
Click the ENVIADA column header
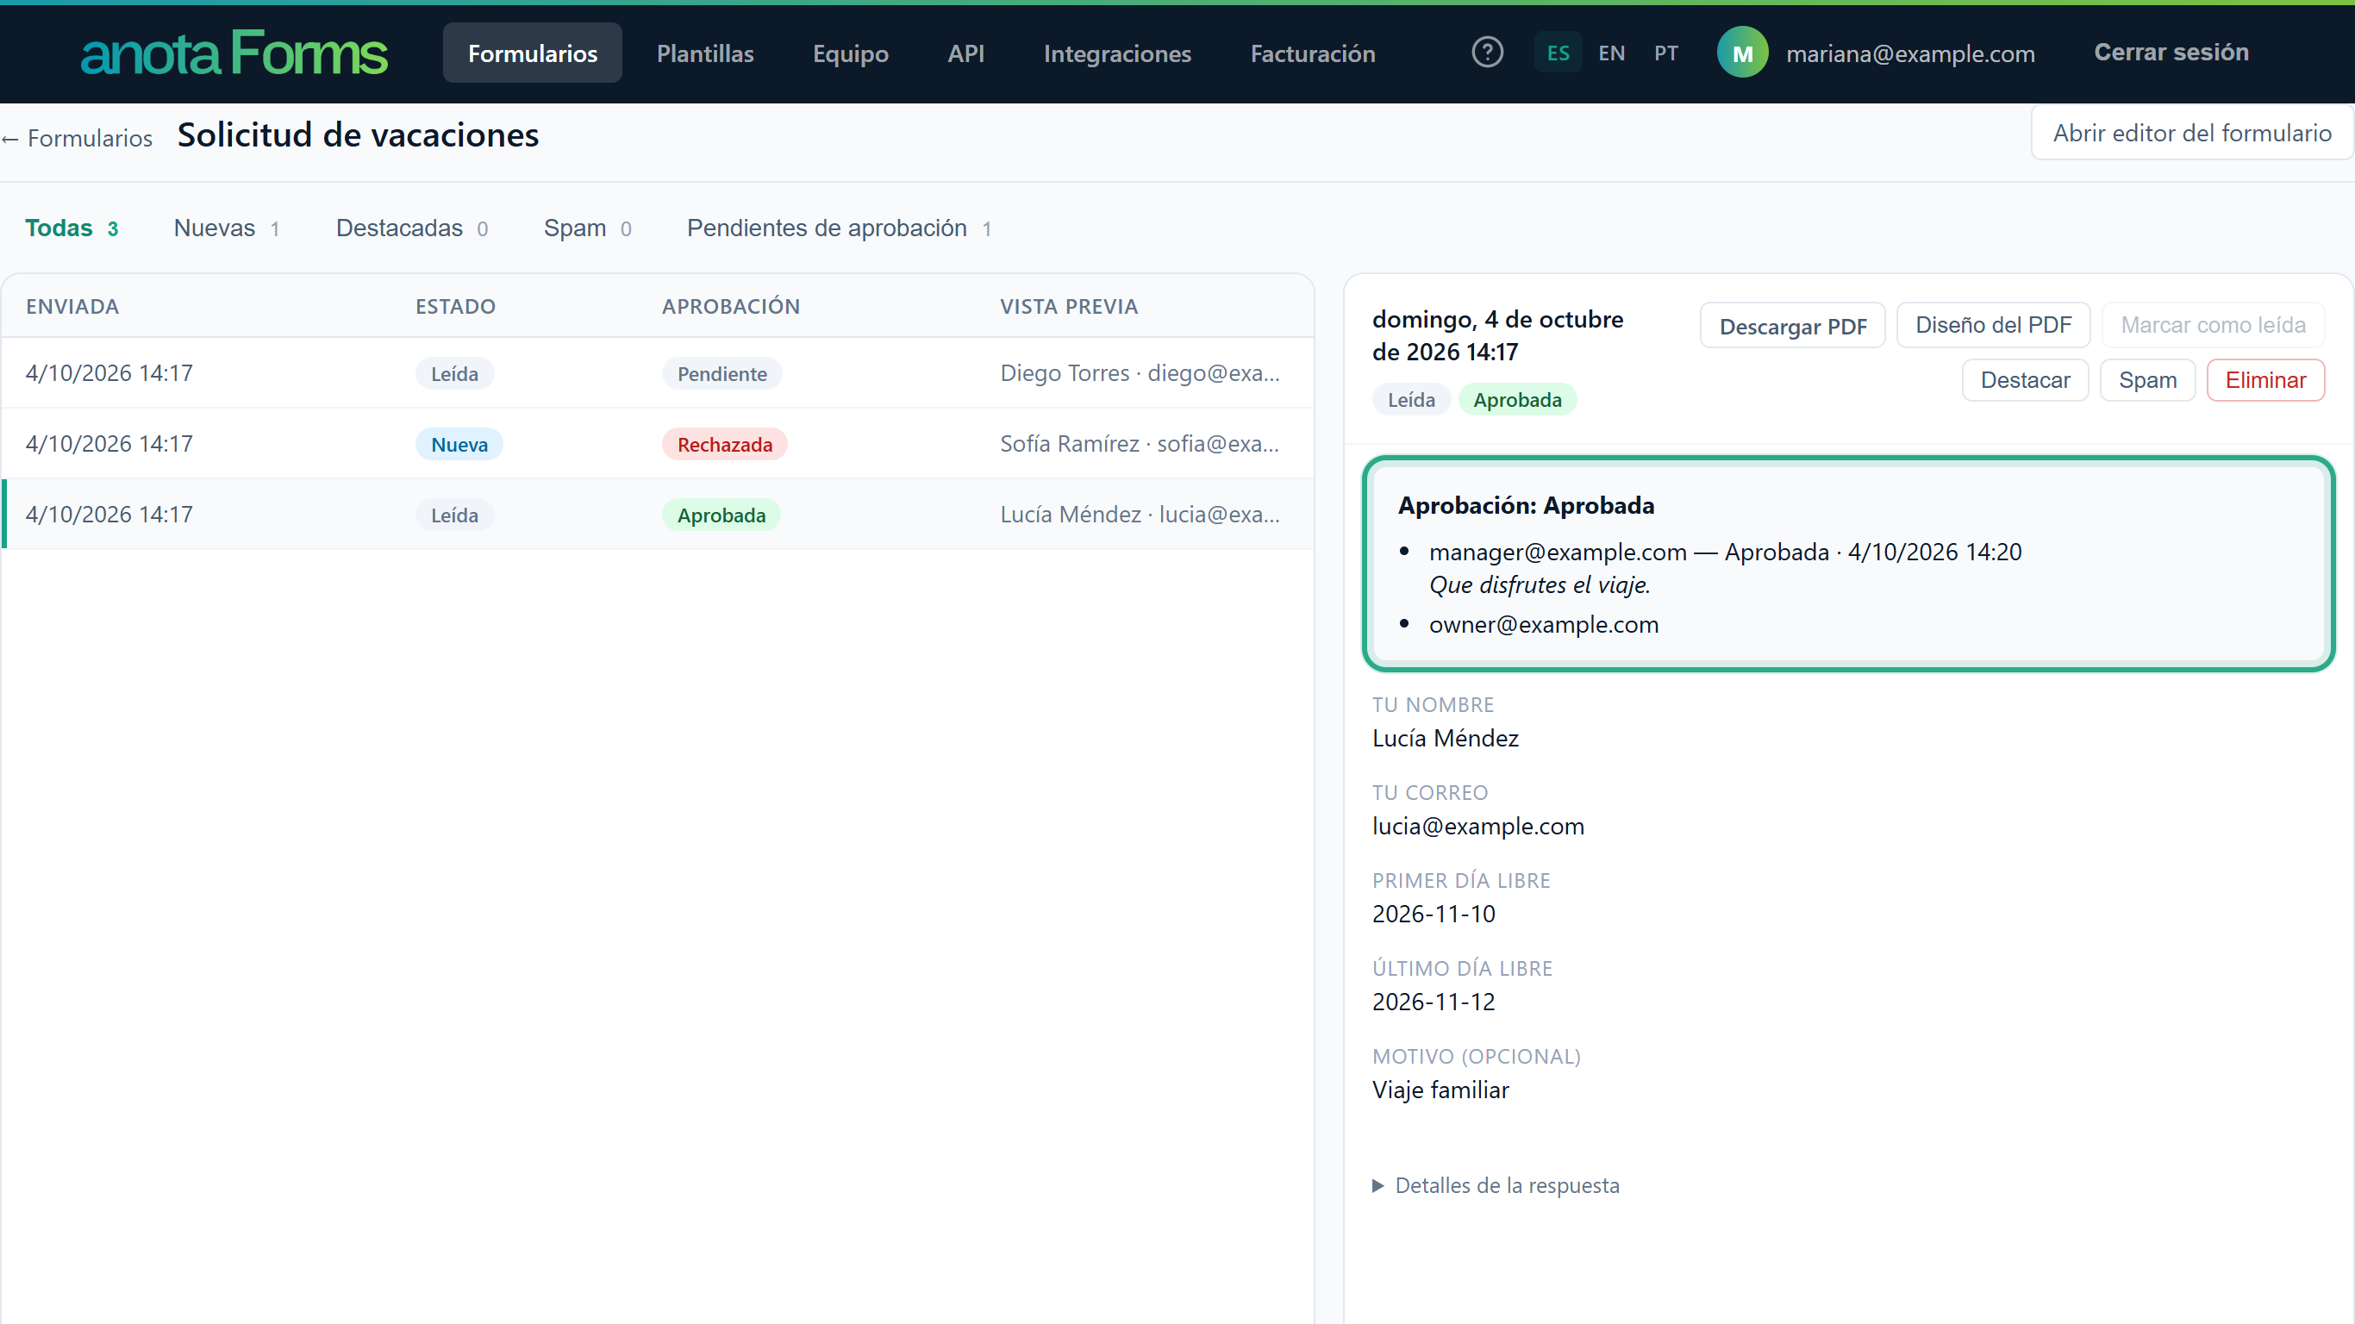(x=72, y=306)
